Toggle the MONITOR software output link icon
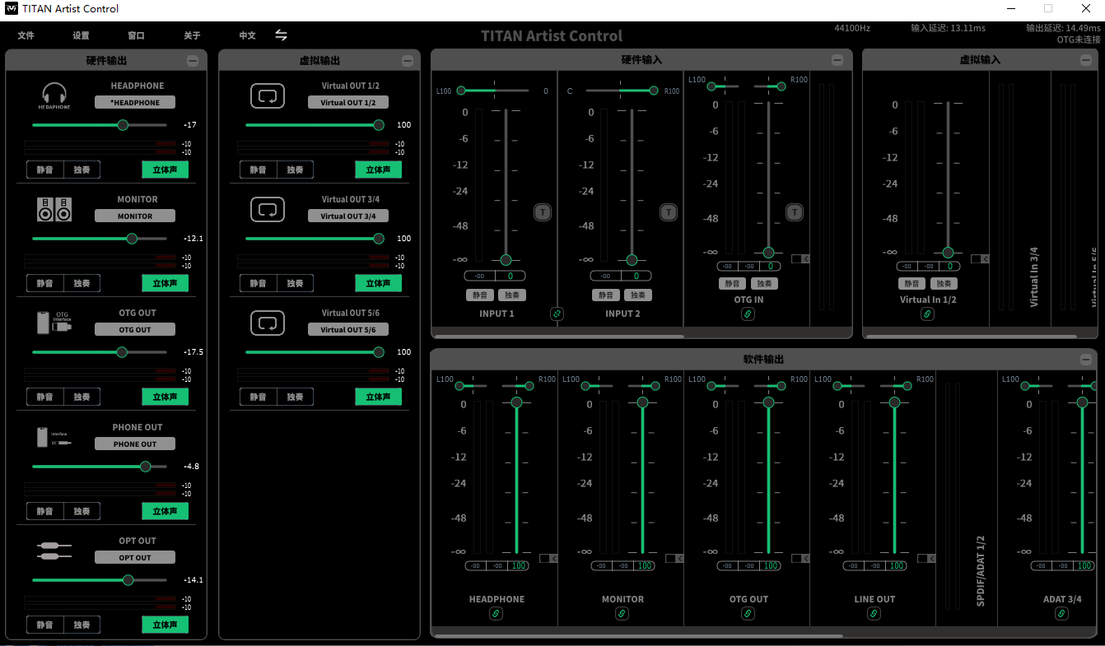The height and width of the screenshot is (646, 1105). point(622,613)
